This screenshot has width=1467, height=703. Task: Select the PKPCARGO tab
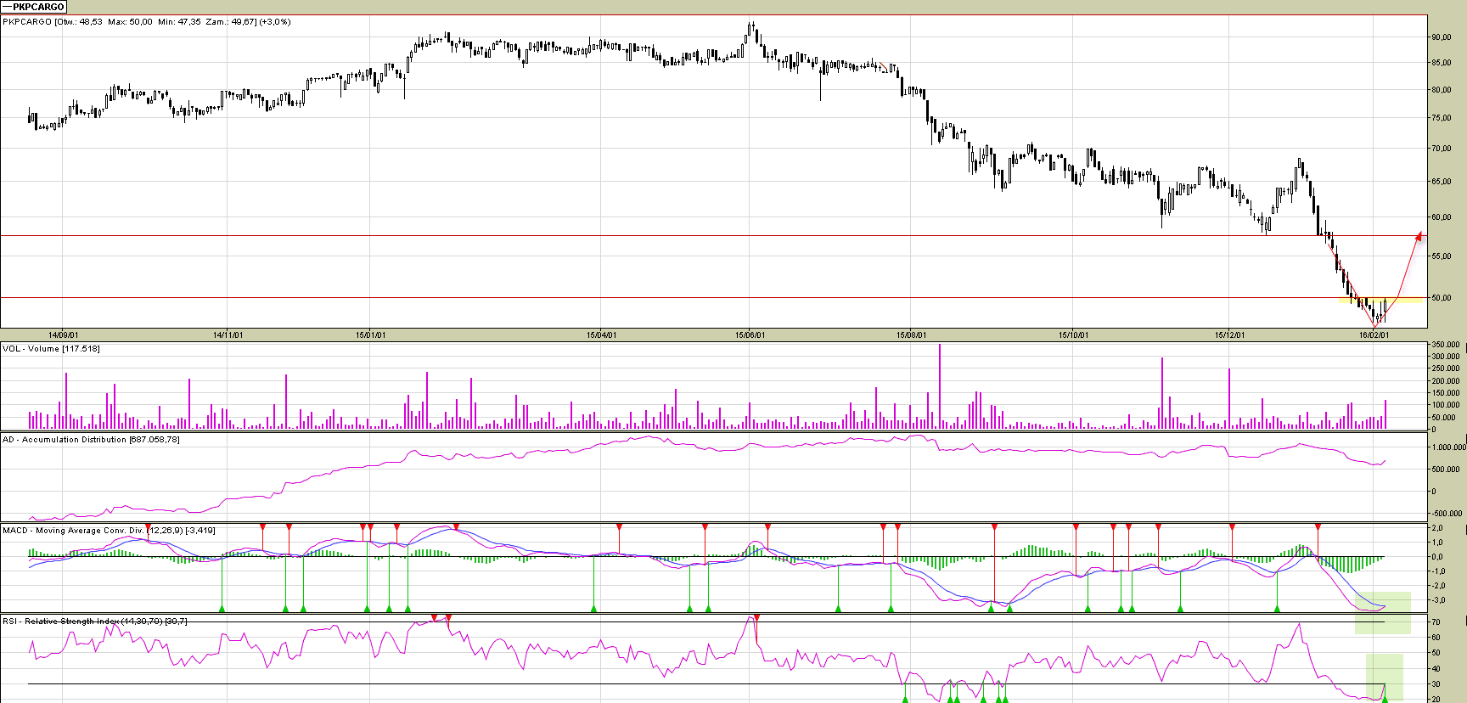click(x=34, y=7)
